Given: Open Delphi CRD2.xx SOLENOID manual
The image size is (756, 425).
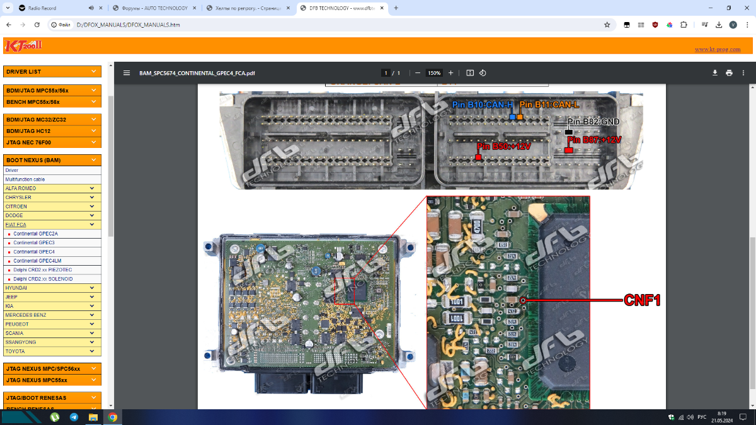Looking at the screenshot, I should (43, 279).
